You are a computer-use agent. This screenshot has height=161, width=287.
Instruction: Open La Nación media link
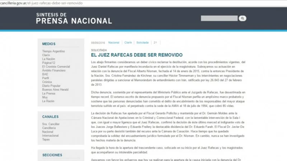(x=48, y=59)
